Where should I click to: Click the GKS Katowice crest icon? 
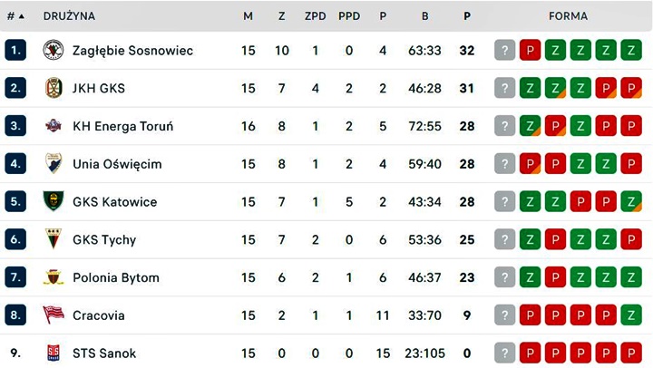54,202
